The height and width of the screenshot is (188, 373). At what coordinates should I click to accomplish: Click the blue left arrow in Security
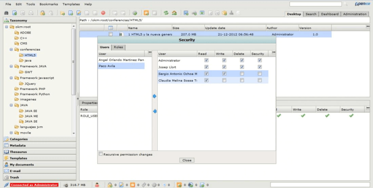tap(155, 111)
